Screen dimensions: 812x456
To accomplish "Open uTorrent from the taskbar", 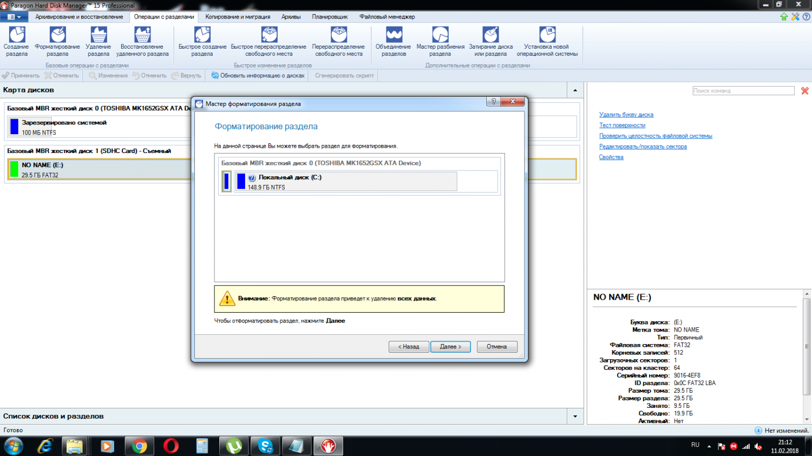I will [234, 446].
